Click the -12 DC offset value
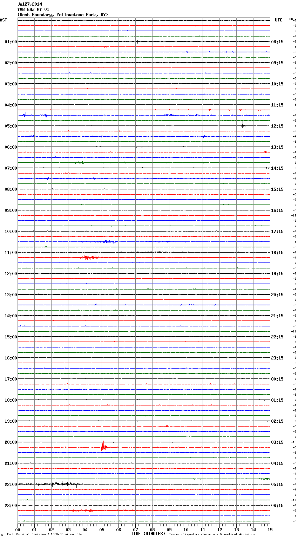This screenshot has width=298, height=539. tap(294, 215)
